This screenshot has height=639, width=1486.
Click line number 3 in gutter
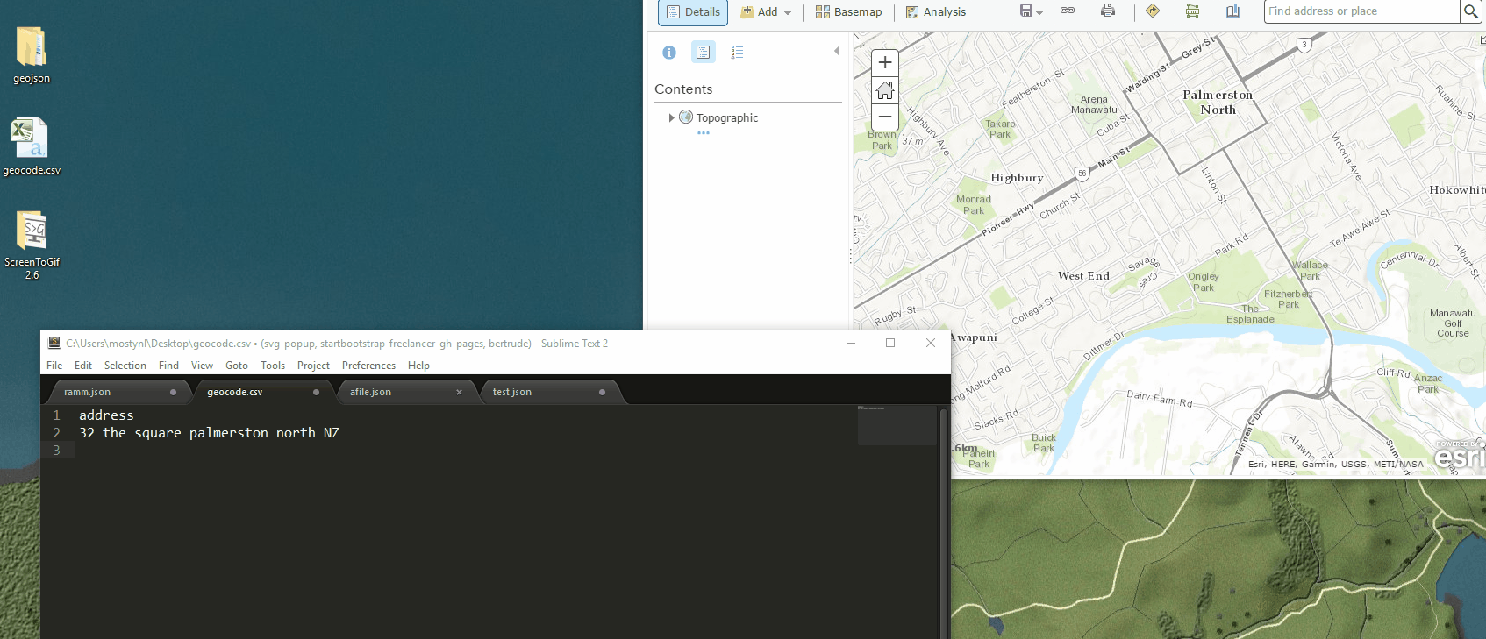pos(57,451)
